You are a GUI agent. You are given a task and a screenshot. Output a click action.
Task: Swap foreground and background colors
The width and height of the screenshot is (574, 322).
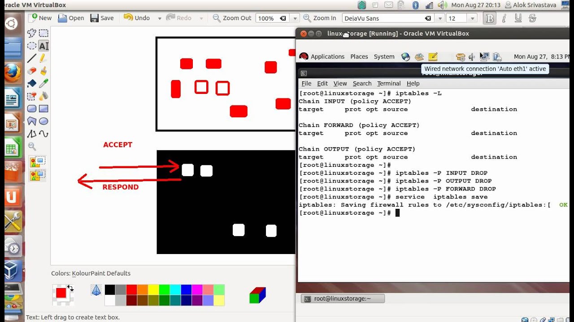(x=70, y=288)
